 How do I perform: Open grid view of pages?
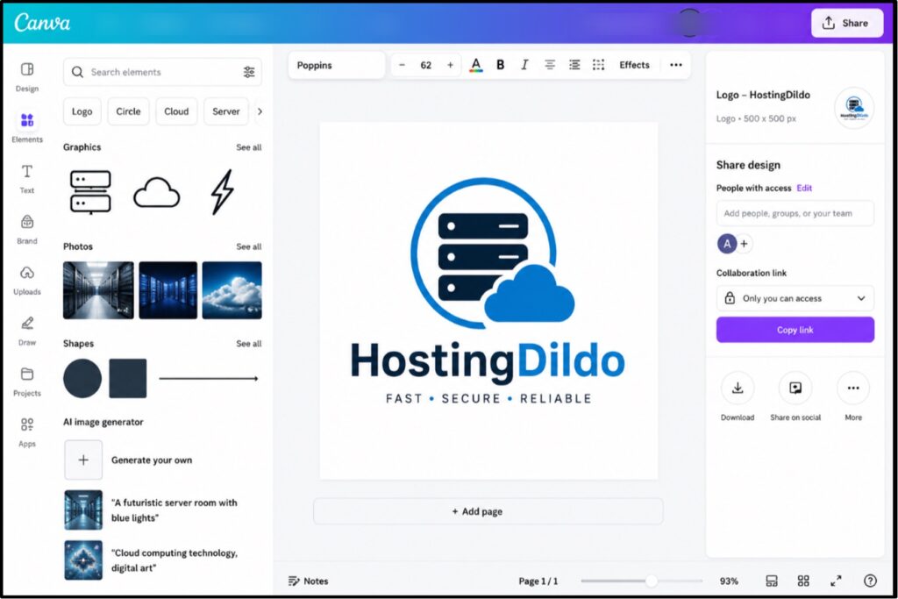coord(803,581)
